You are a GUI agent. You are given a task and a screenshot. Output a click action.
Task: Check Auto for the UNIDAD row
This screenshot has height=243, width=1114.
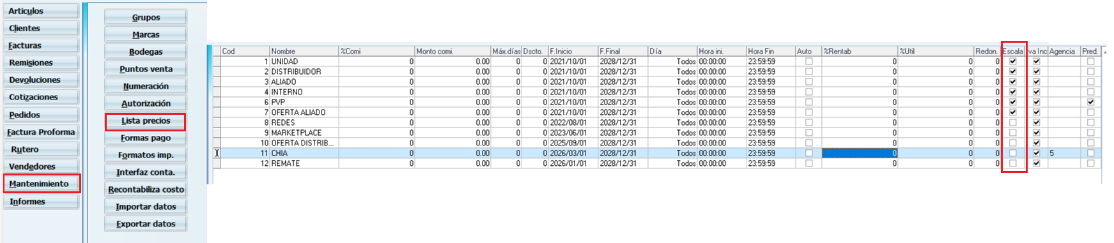tap(808, 62)
